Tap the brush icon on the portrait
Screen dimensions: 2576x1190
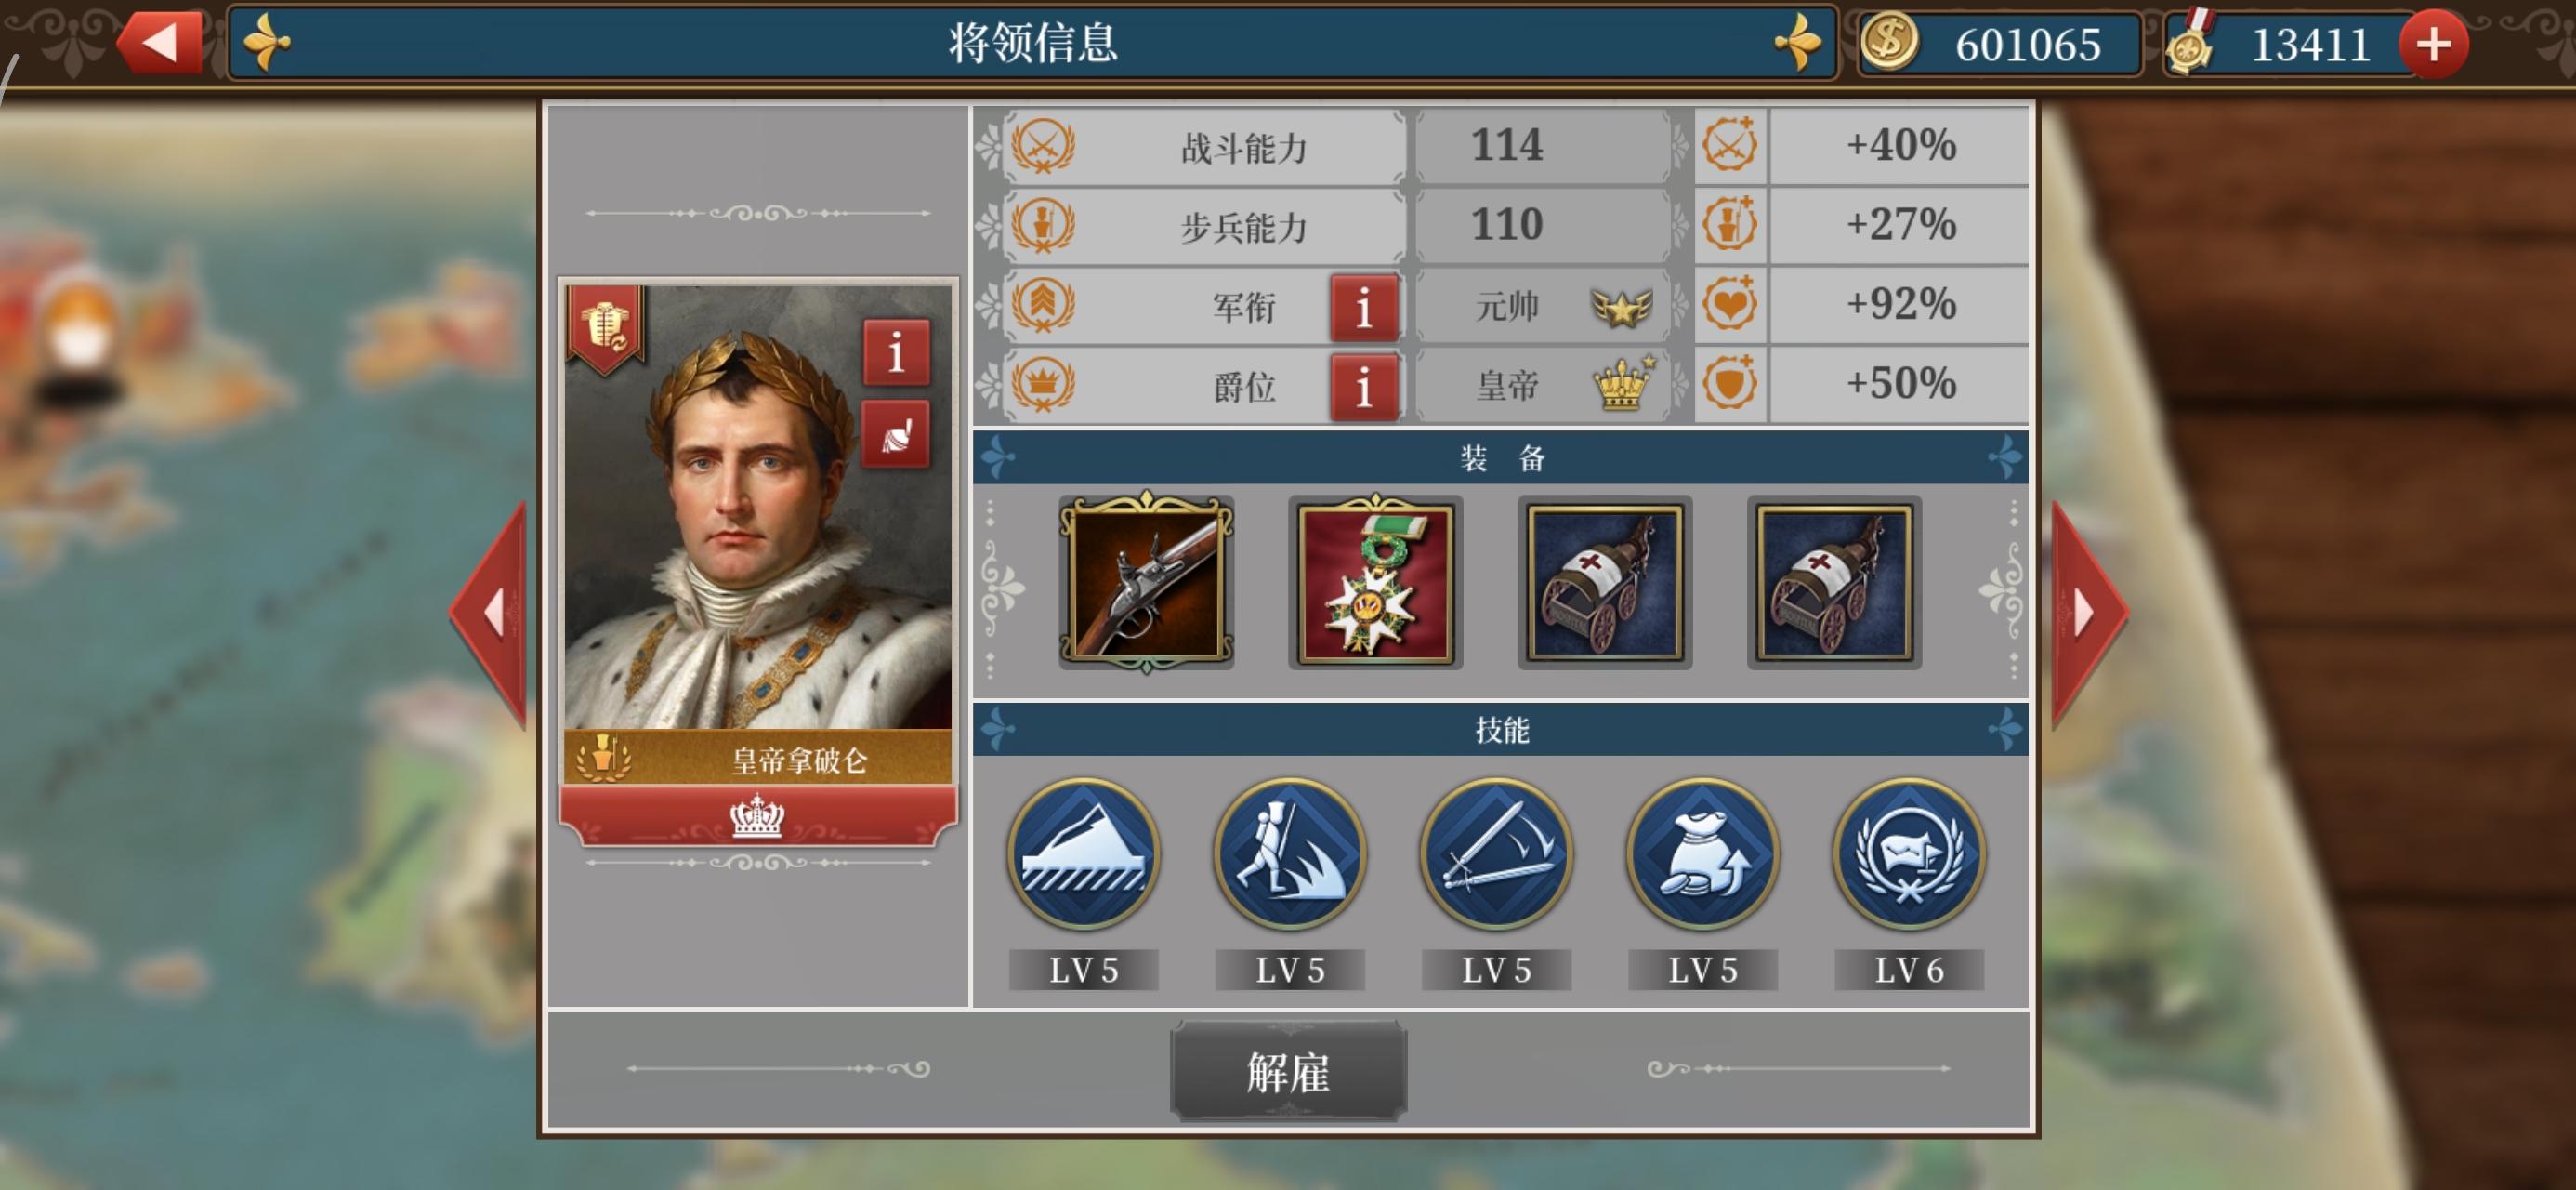[896, 434]
